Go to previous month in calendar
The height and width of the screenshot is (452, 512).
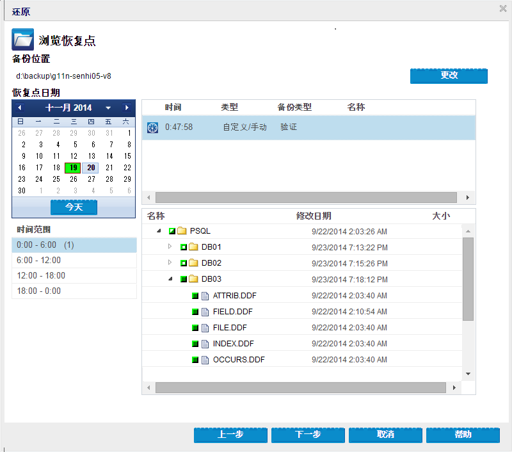[20, 108]
